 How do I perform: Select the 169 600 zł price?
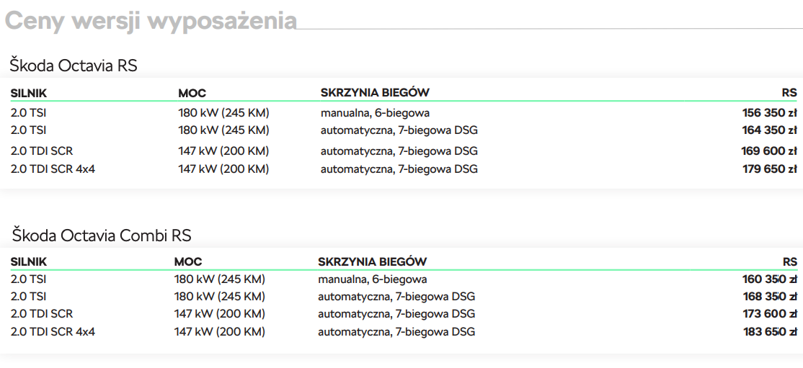pos(769,151)
